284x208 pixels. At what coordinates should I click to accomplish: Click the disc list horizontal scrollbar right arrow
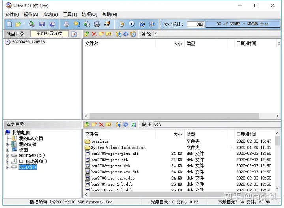(x=277, y=116)
